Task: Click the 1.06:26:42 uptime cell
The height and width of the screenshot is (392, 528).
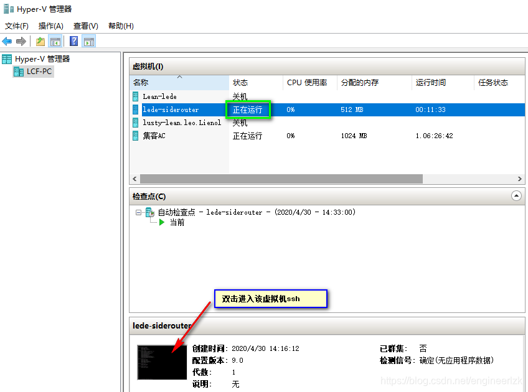Action: (434, 136)
